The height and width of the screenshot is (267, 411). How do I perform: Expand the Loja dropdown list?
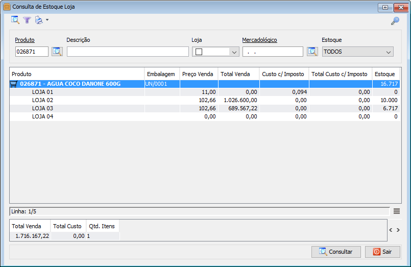click(234, 52)
